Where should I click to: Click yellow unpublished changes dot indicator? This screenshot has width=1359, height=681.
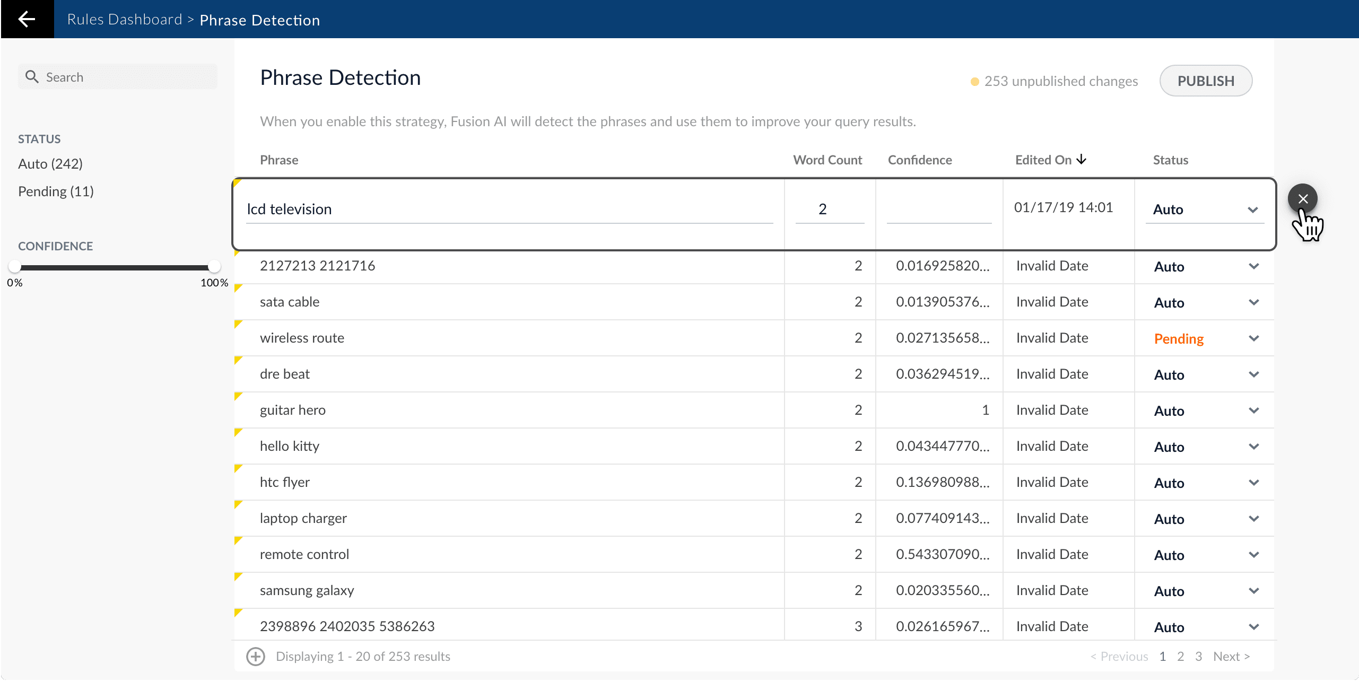pyautogui.click(x=974, y=82)
